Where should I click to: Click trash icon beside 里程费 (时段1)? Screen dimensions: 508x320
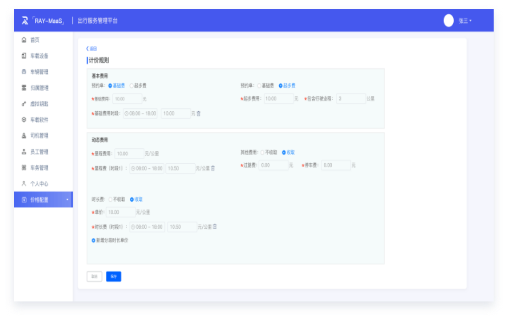click(213, 168)
